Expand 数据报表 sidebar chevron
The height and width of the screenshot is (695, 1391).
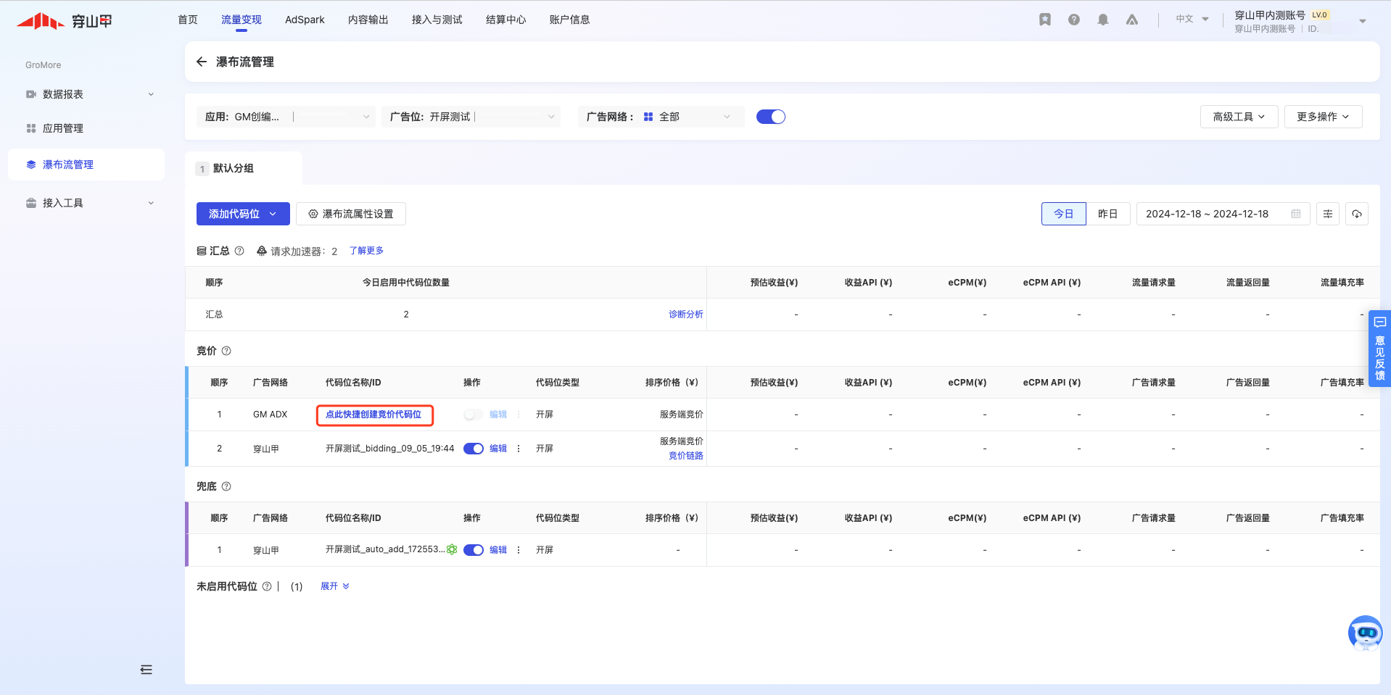coord(151,94)
